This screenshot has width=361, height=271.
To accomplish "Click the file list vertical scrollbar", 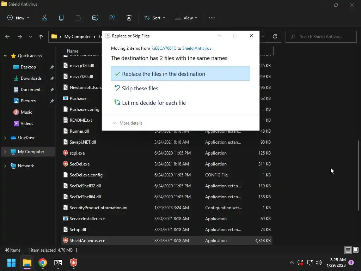I will point(358,175).
